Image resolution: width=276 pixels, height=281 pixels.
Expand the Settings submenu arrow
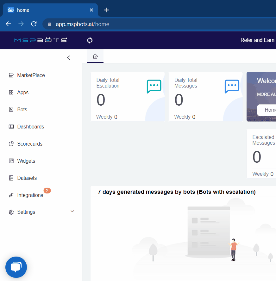click(x=72, y=212)
